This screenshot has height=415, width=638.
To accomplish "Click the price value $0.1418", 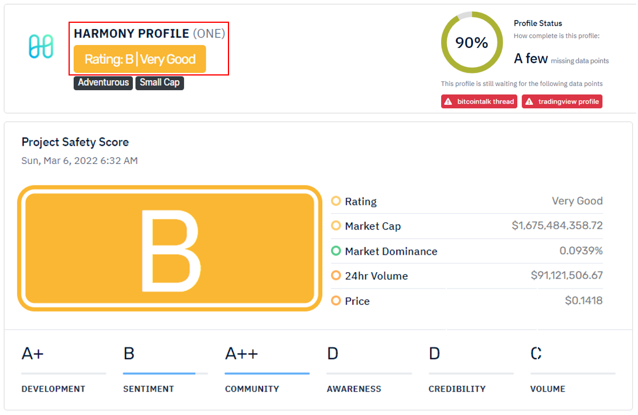I will pyautogui.click(x=584, y=301).
